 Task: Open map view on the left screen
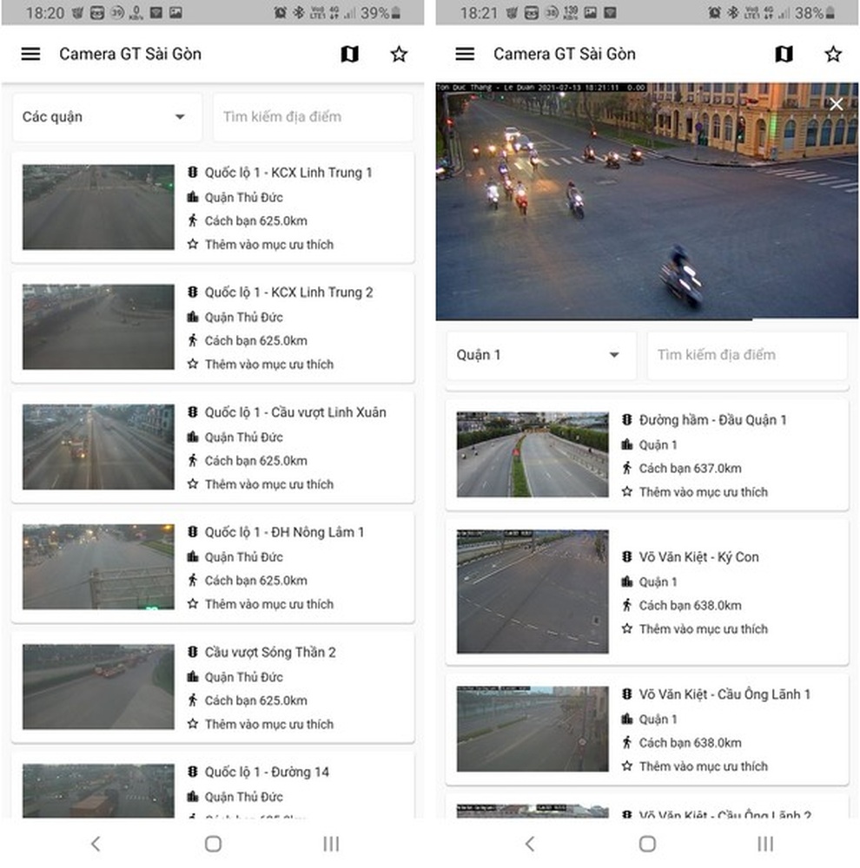[x=350, y=54]
